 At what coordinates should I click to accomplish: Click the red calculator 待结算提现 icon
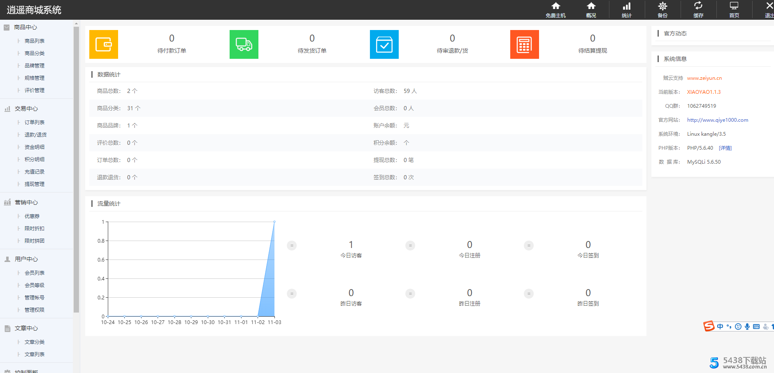(525, 44)
